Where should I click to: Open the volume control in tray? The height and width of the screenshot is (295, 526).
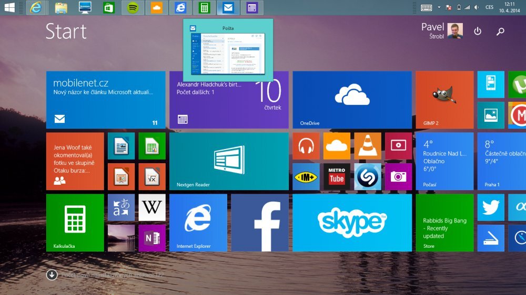coord(477,8)
